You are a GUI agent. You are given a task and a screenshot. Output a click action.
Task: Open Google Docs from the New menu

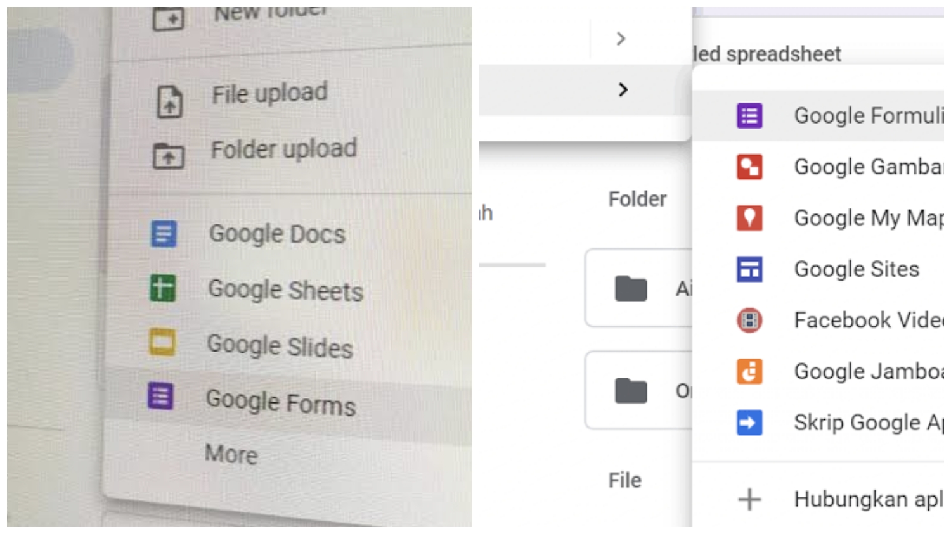pos(278,234)
